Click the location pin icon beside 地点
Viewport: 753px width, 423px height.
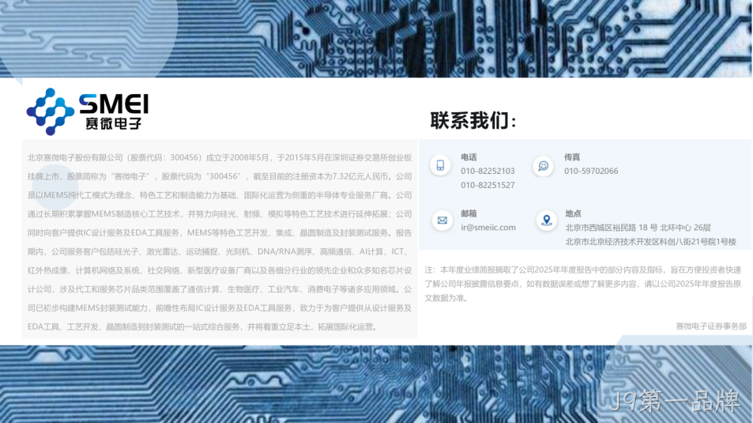pyautogui.click(x=547, y=221)
